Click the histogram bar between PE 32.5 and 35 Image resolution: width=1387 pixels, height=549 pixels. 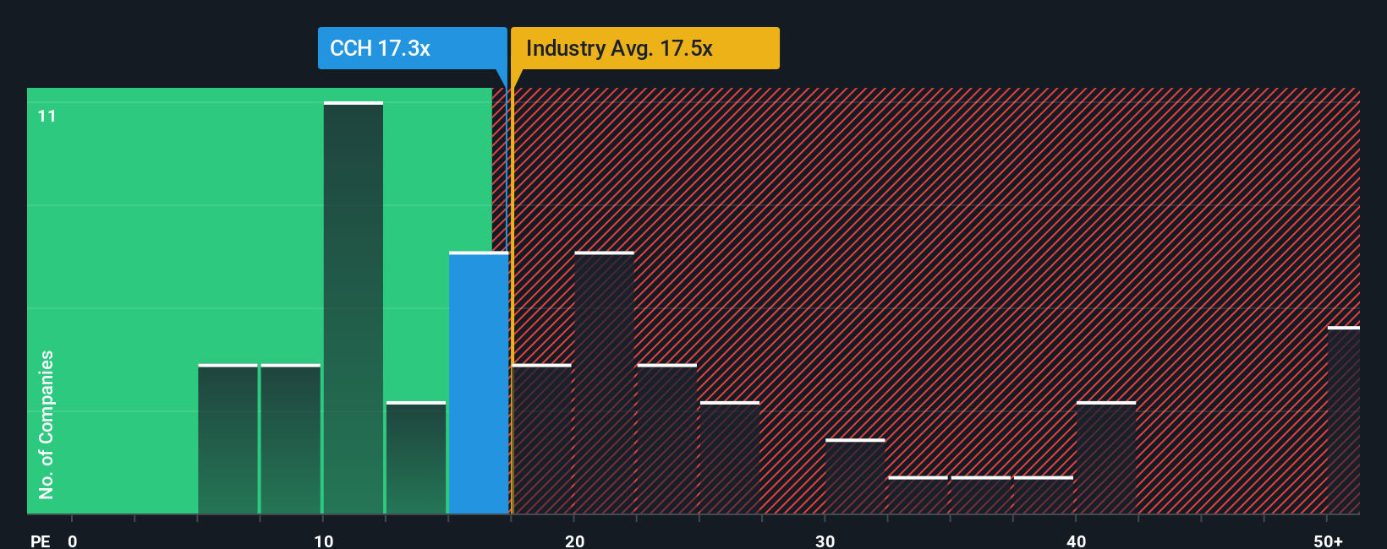(918, 495)
